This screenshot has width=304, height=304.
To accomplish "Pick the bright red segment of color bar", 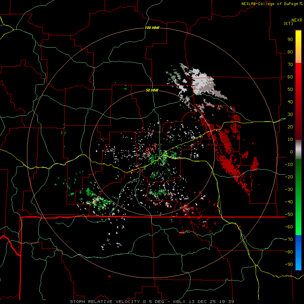I will click(x=298, y=70).
